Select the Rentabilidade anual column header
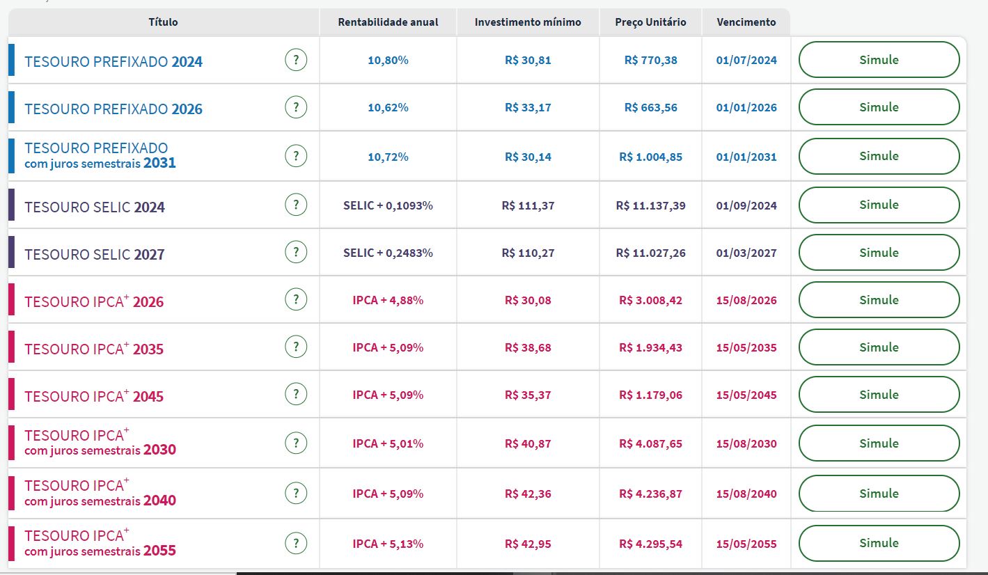Image resolution: width=988 pixels, height=575 pixels. [x=388, y=22]
